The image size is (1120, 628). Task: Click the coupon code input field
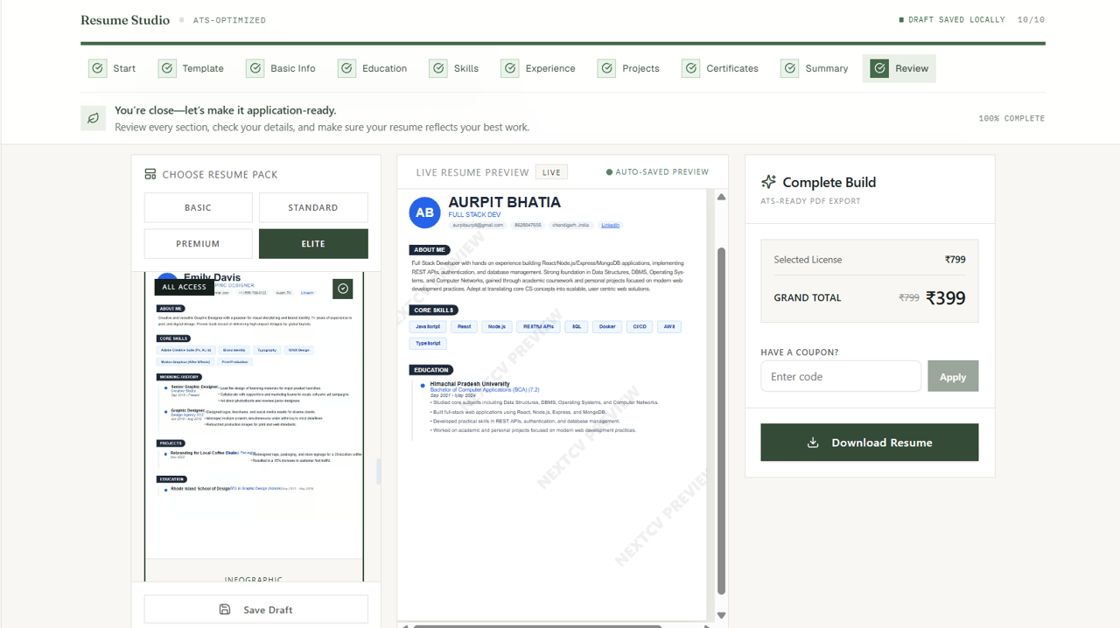pos(841,376)
